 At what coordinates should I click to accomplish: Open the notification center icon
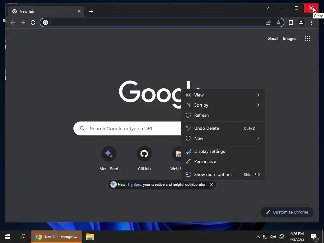pyautogui.click(x=314, y=237)
